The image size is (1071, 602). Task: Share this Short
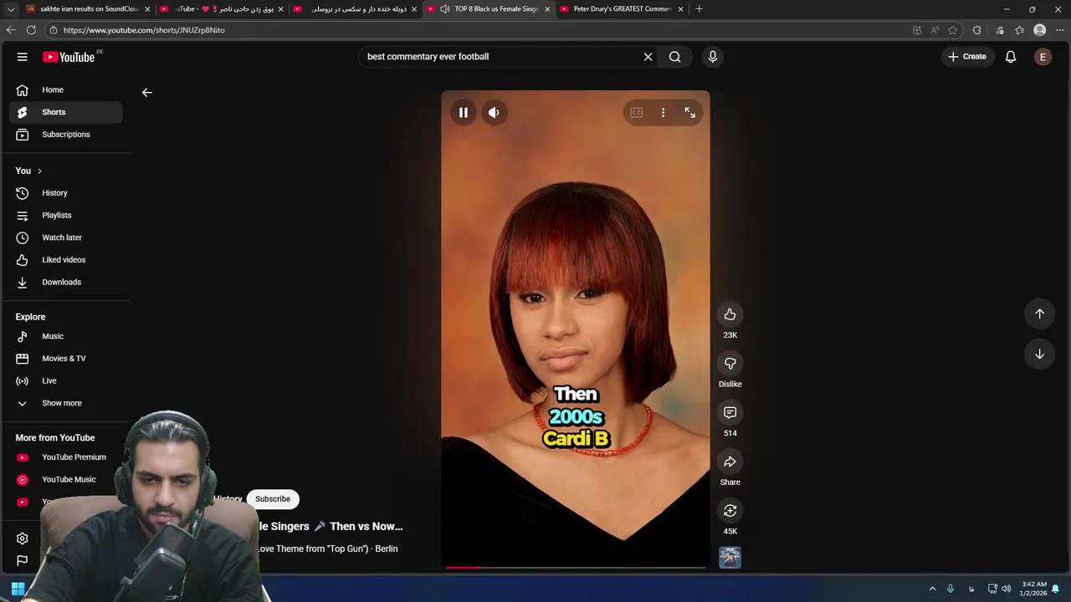pos(730,462)
